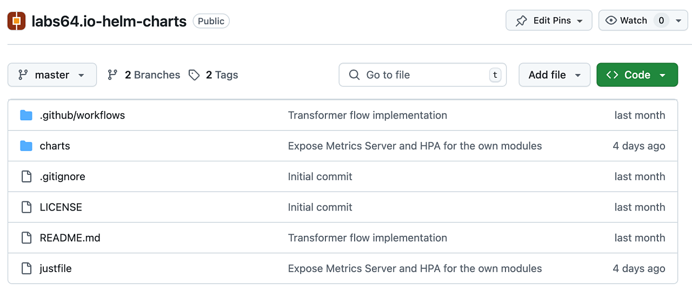Open the labs64.io-helm-charts repository title link
692x293 pixels.
point(109,21)
